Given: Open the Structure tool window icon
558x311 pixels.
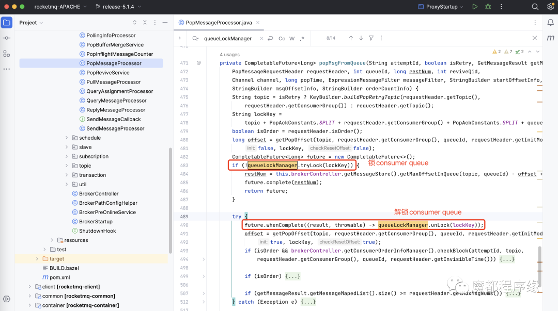Looking at the screenshot, I should pos(7,54).
